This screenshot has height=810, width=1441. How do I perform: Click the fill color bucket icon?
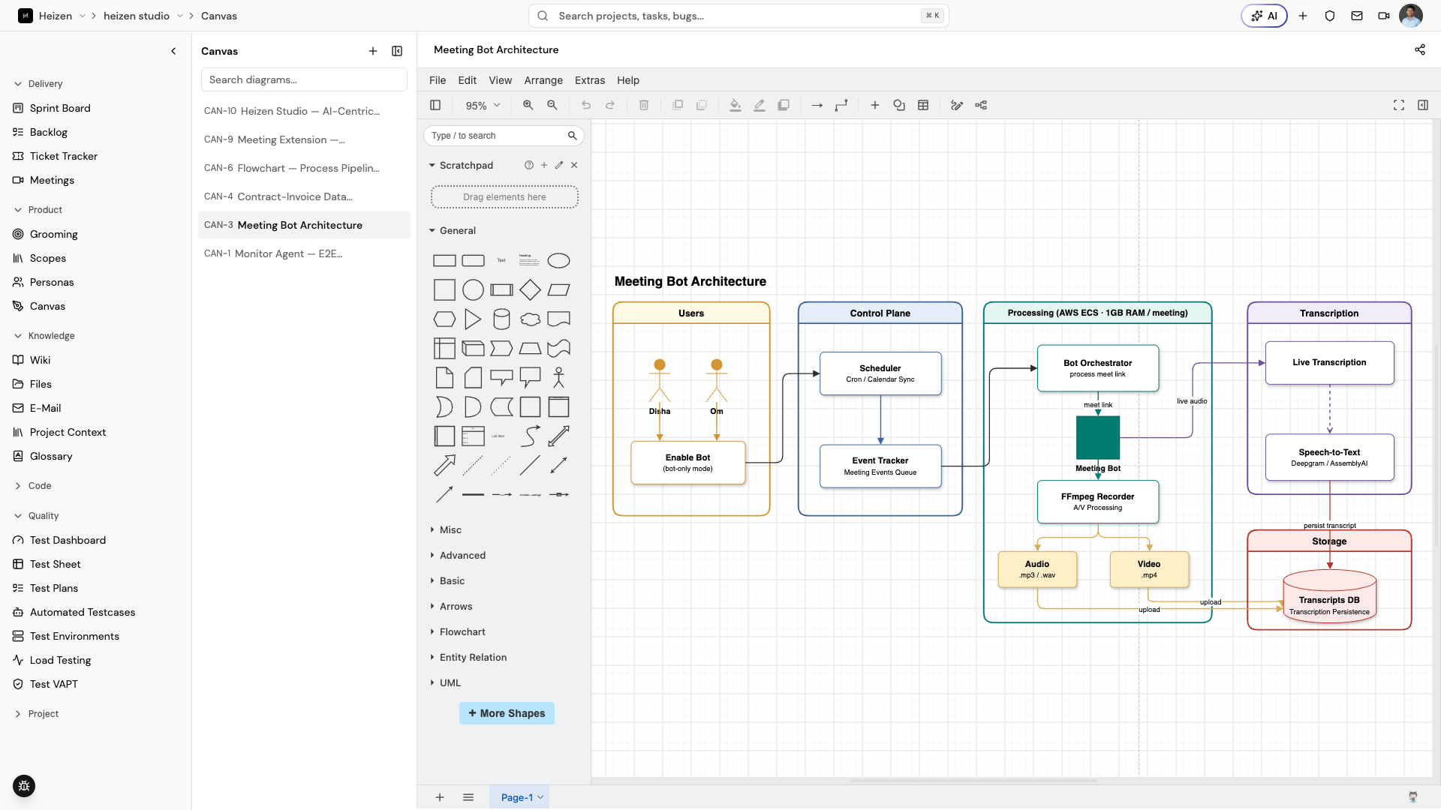[736, 106]
